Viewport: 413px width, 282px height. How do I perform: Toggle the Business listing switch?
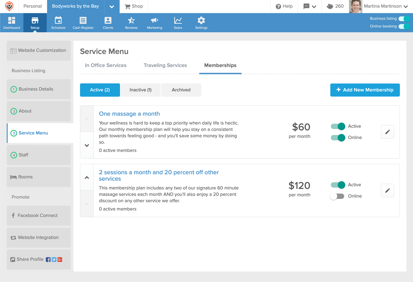click(404, 19)
